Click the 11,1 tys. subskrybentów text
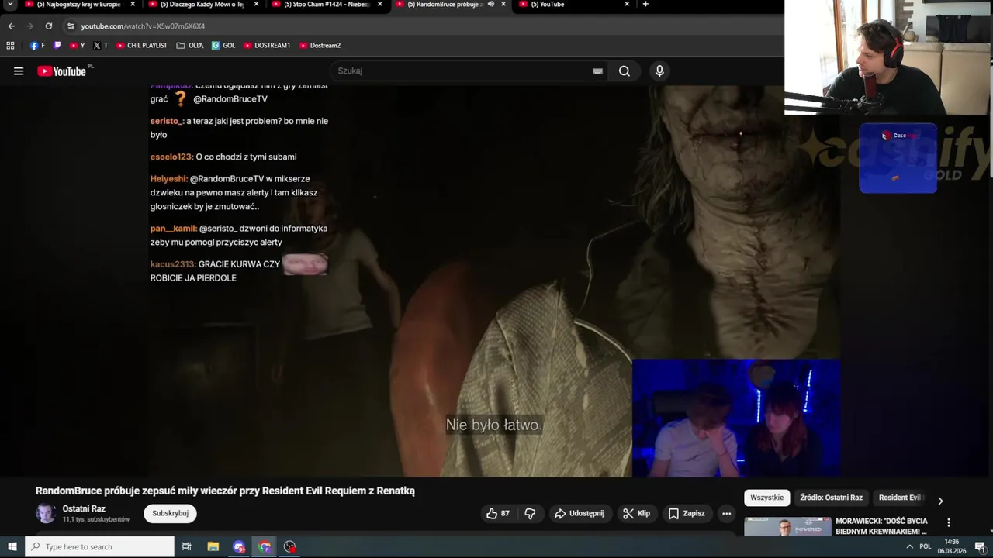This screenshot has height=558, width=993. pos(96,519)
